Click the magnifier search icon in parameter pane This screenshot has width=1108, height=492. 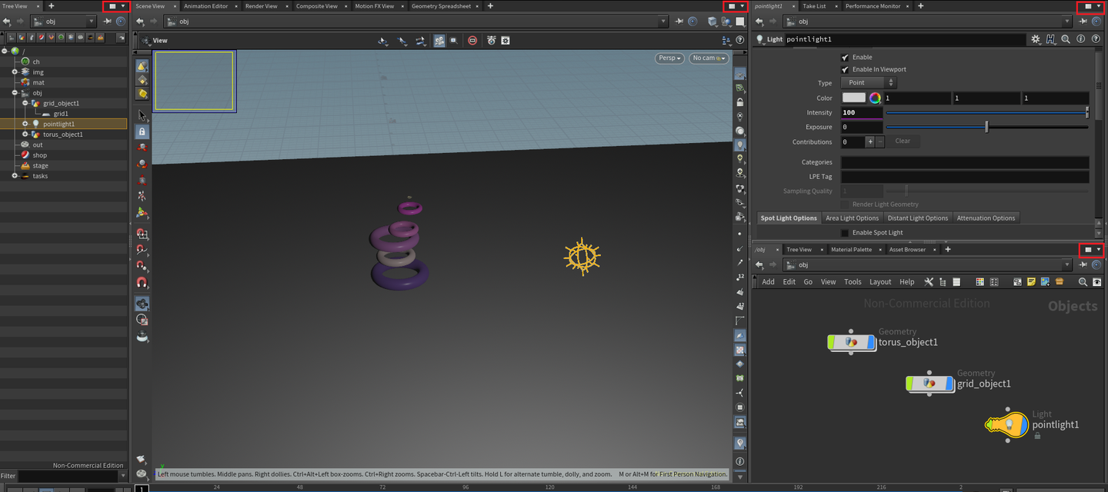click(x=1066, y=39)
